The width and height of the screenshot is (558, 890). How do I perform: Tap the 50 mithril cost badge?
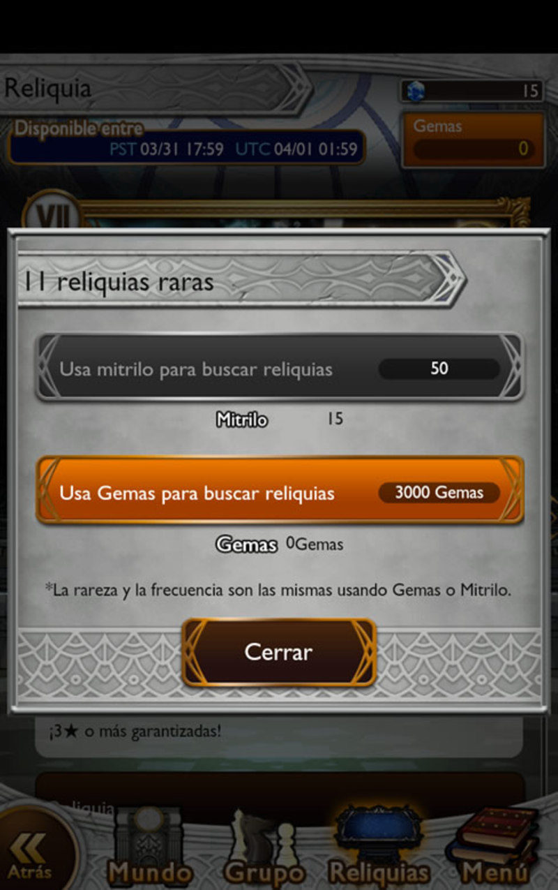(x=439, y=369)
